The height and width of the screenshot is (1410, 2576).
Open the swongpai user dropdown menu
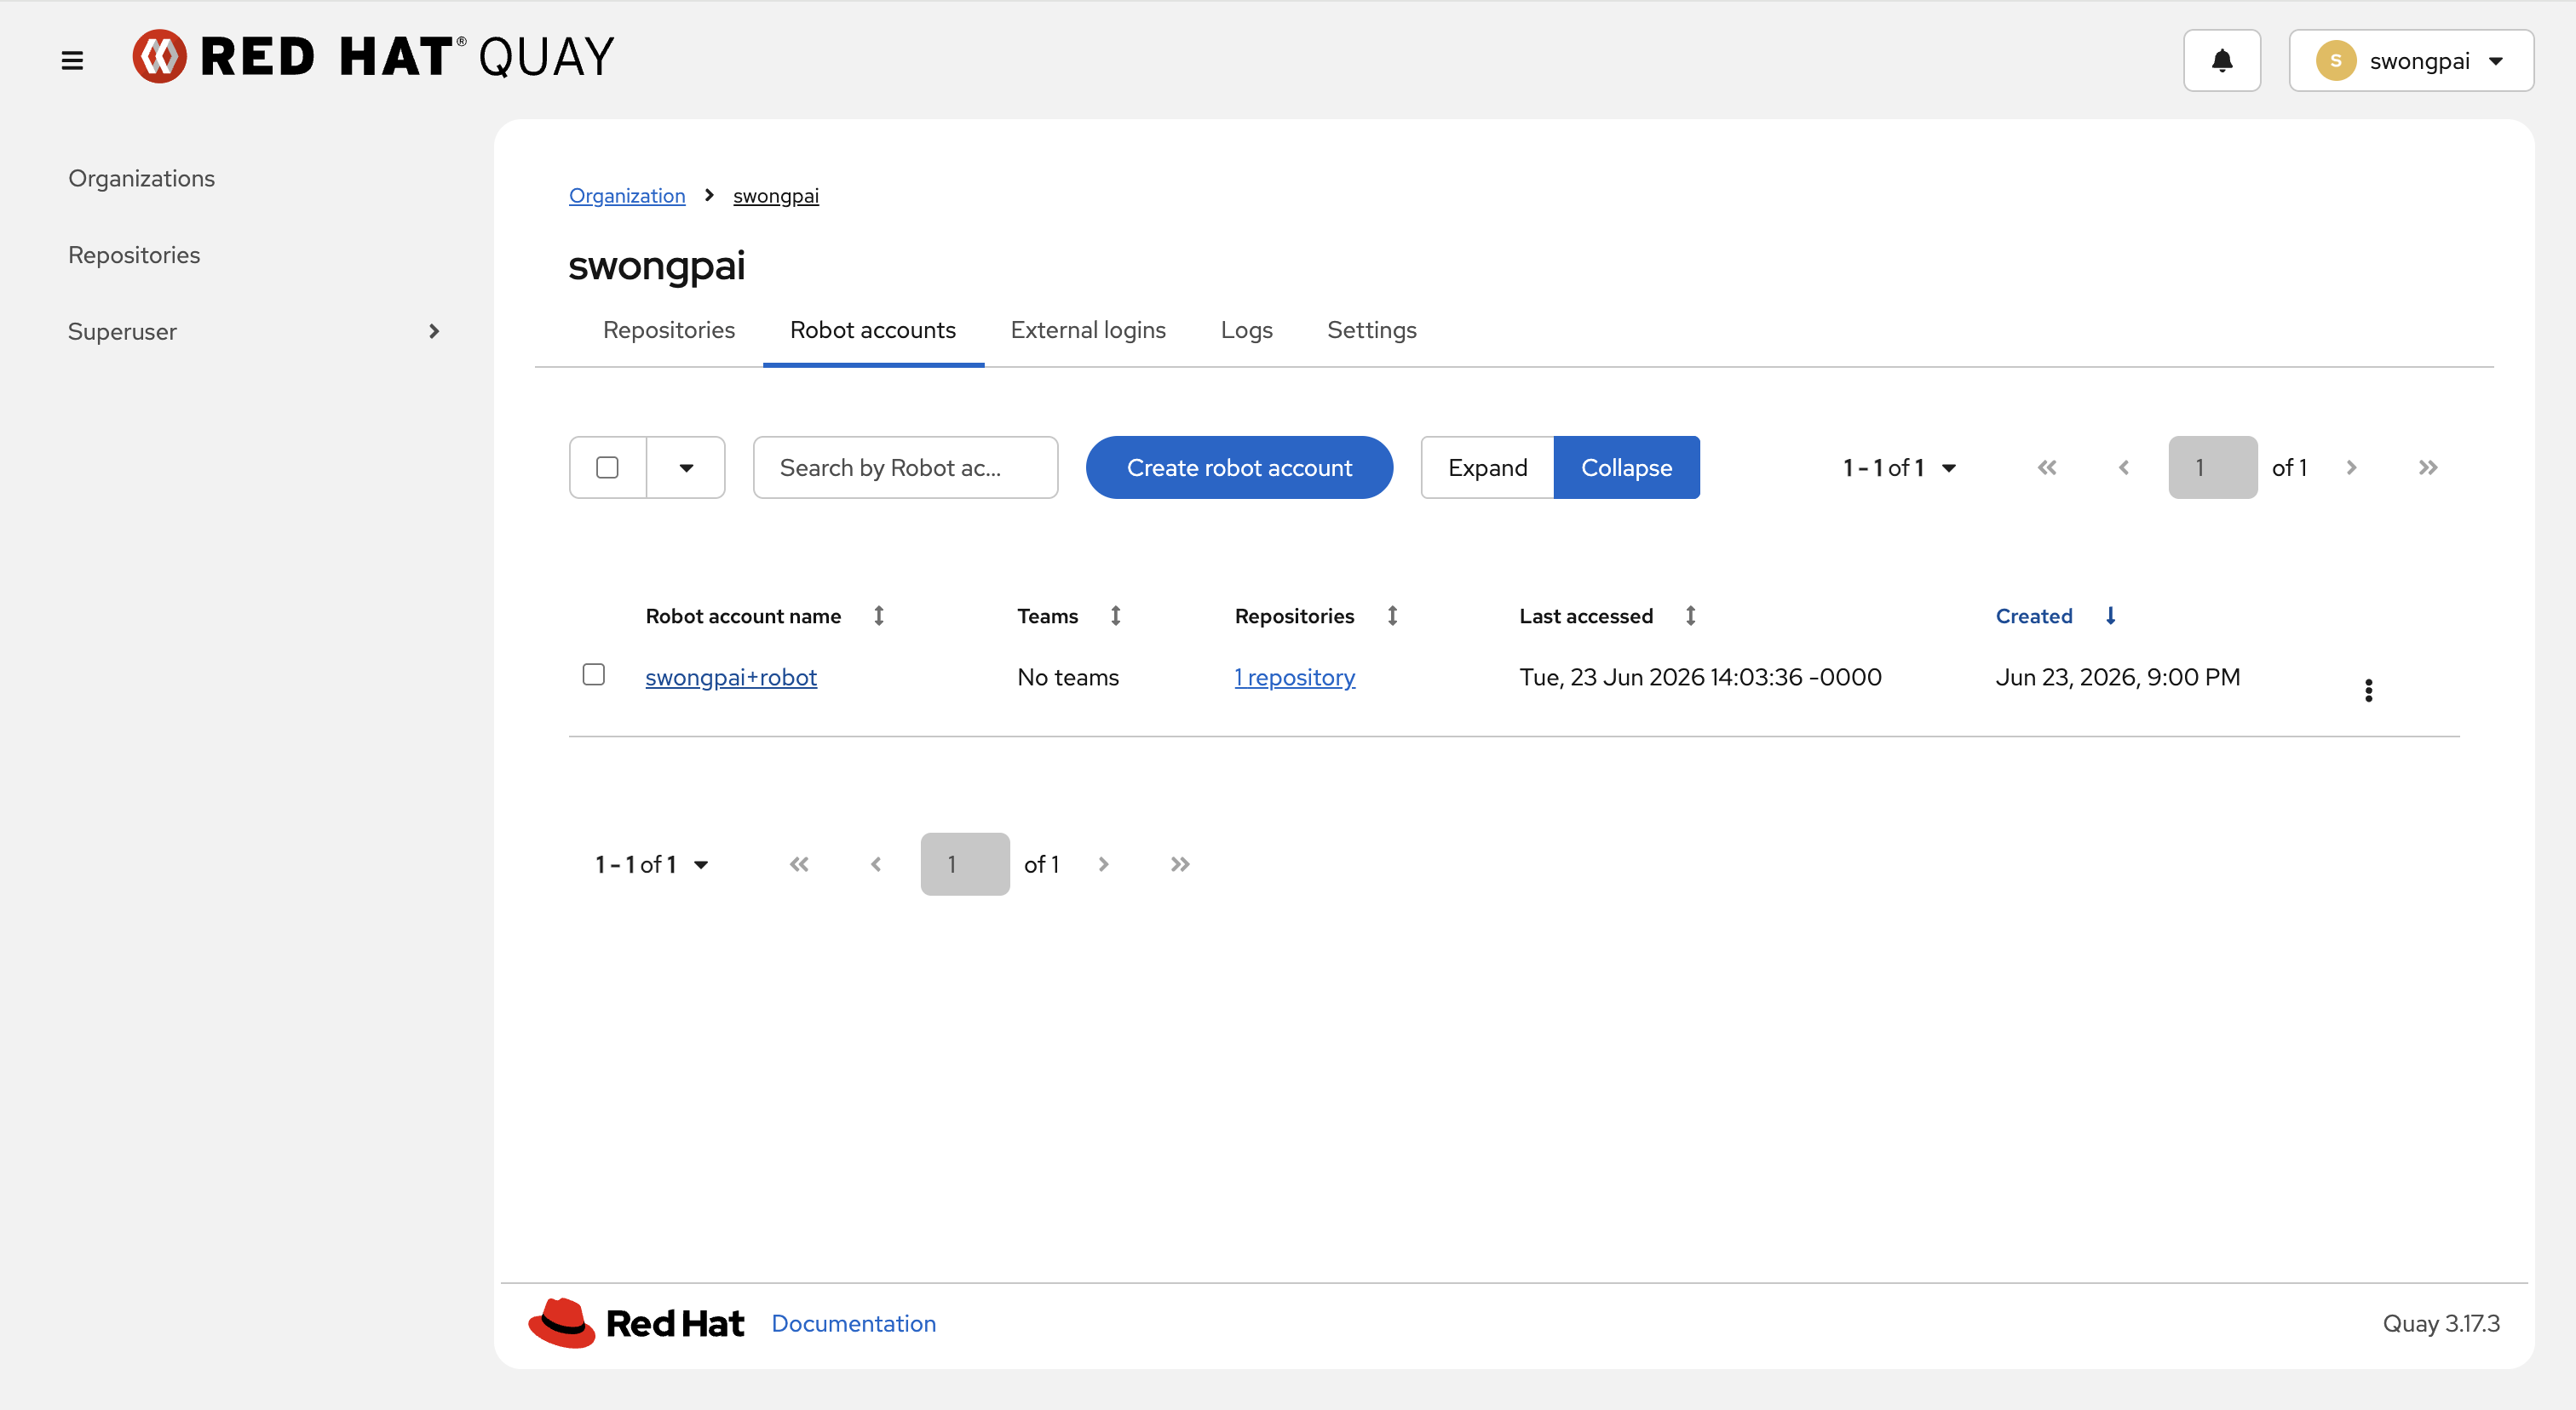coord(2410,61)
